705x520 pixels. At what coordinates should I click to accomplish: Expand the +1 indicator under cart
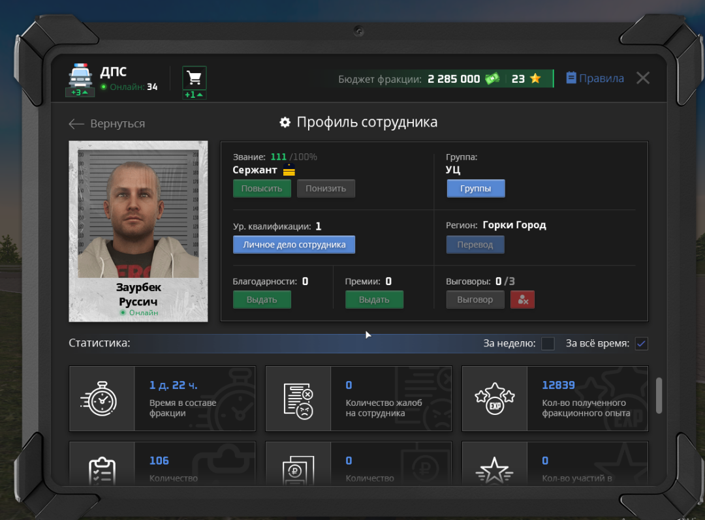pyautogui.click(x=194, y=95)
